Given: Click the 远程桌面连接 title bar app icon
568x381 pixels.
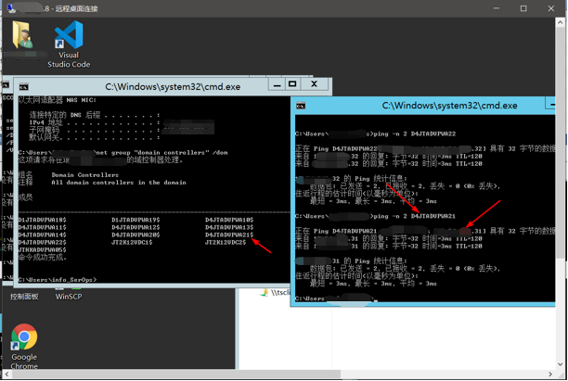Looking at the screenshot, I should [x=11, y=8].
